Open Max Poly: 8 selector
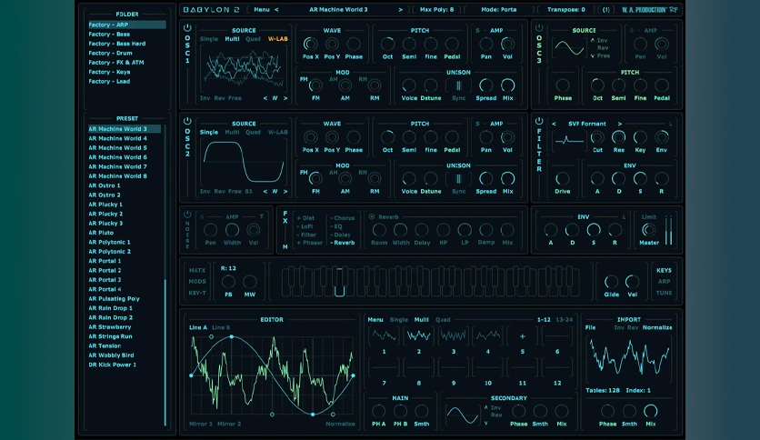Screen dimensions: 760x440 click(x=436, y=10)
